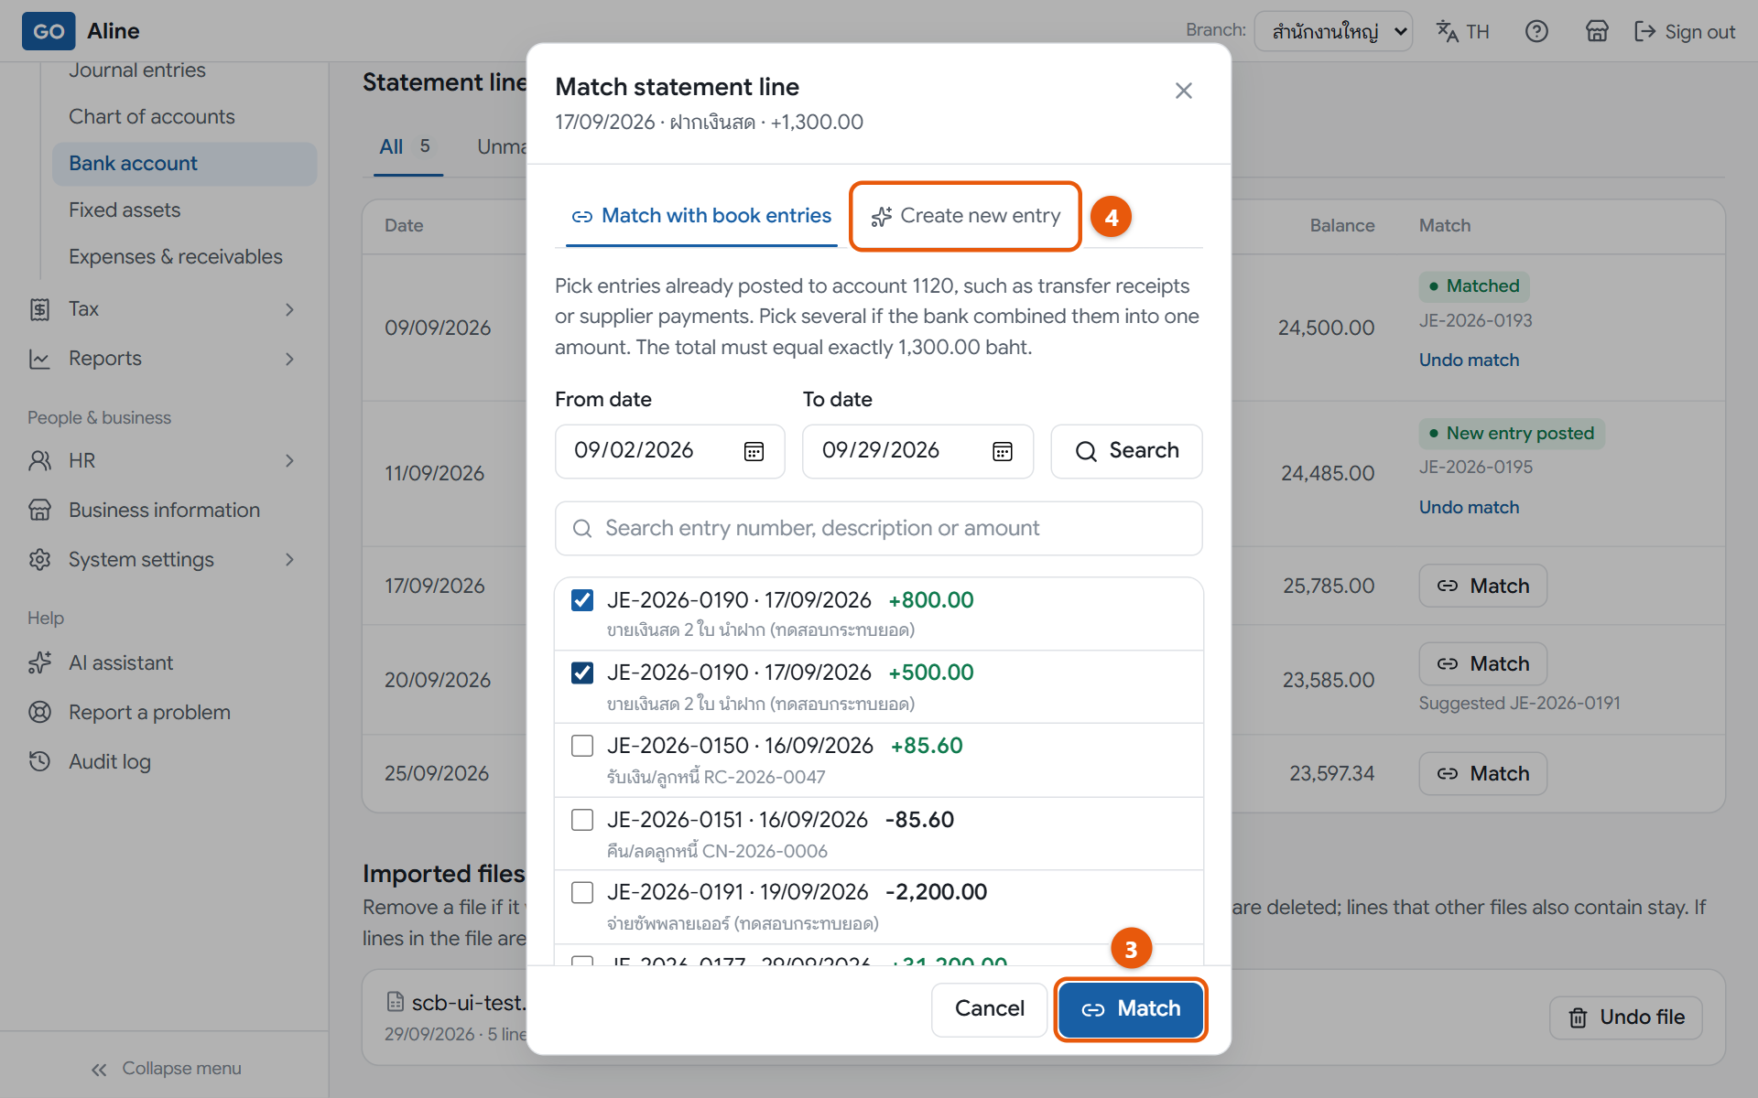Switch to Create new entry tab
Viewport: 1758px width, 1098px height.
[965, 216]
